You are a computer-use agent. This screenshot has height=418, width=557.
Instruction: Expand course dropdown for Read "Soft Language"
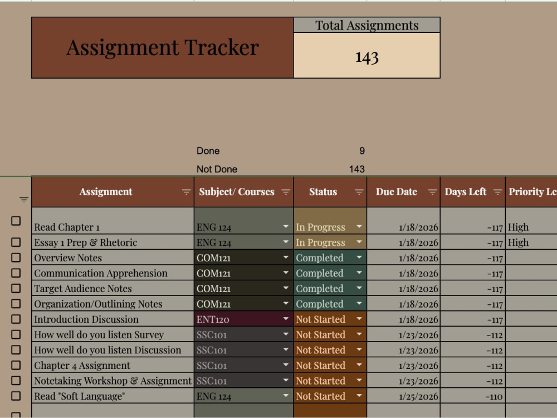[x=286, y=395]
